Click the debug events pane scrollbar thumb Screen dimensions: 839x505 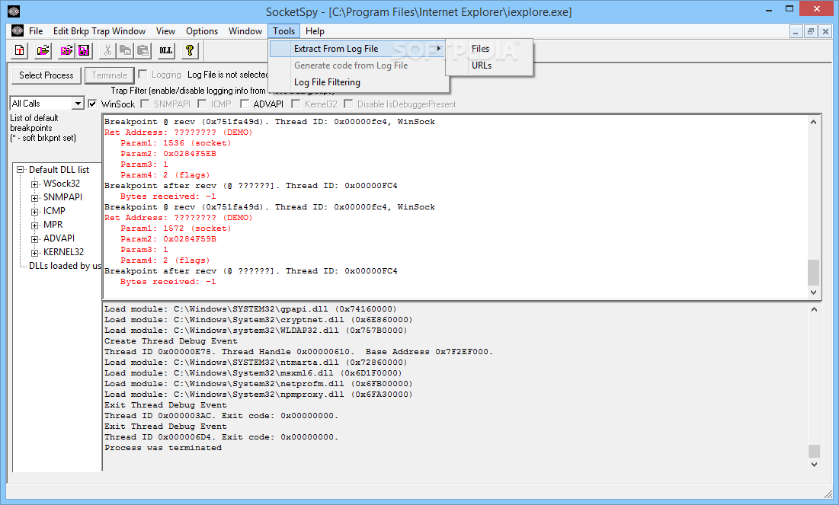click(x=814, y=451)
